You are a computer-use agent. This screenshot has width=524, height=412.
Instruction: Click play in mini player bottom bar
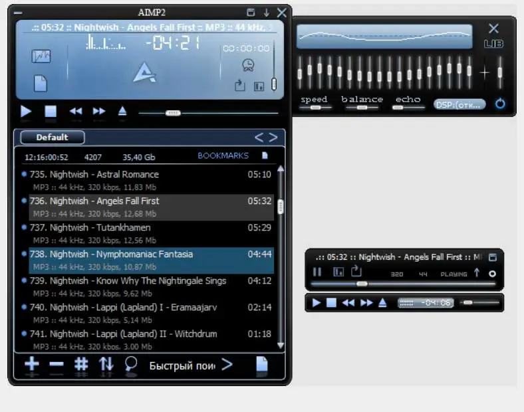[316, 303]
